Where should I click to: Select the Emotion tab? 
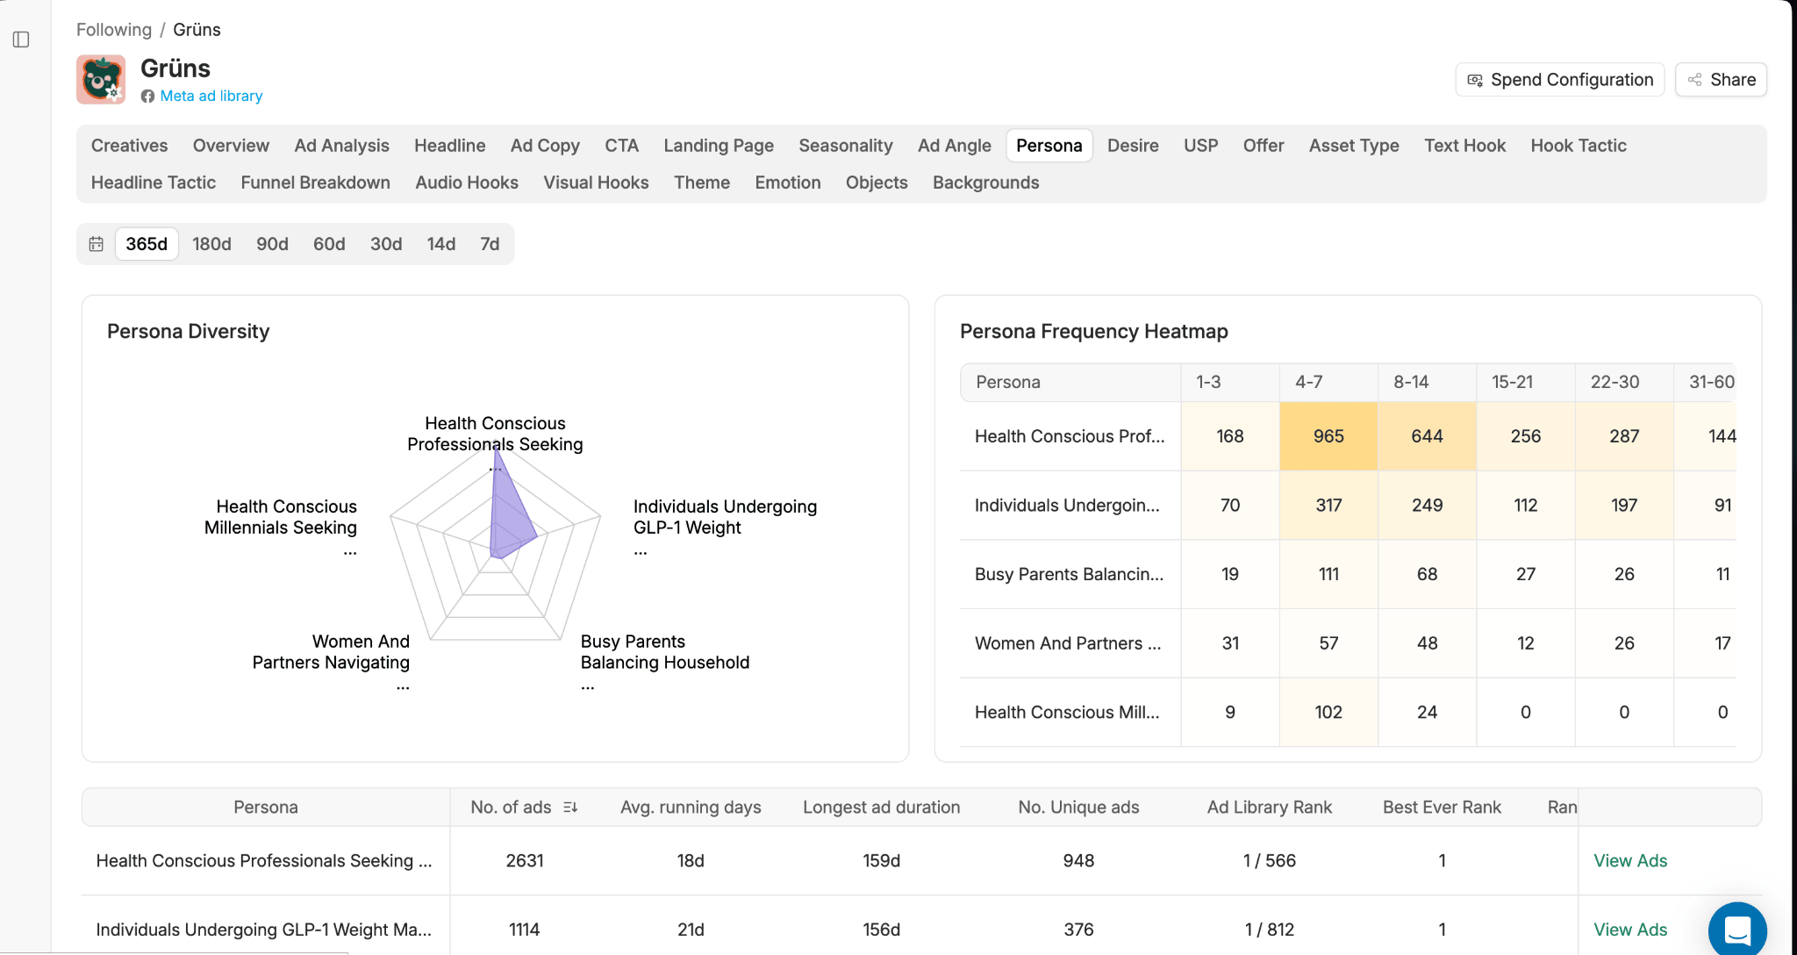click(x=788, y=183)
